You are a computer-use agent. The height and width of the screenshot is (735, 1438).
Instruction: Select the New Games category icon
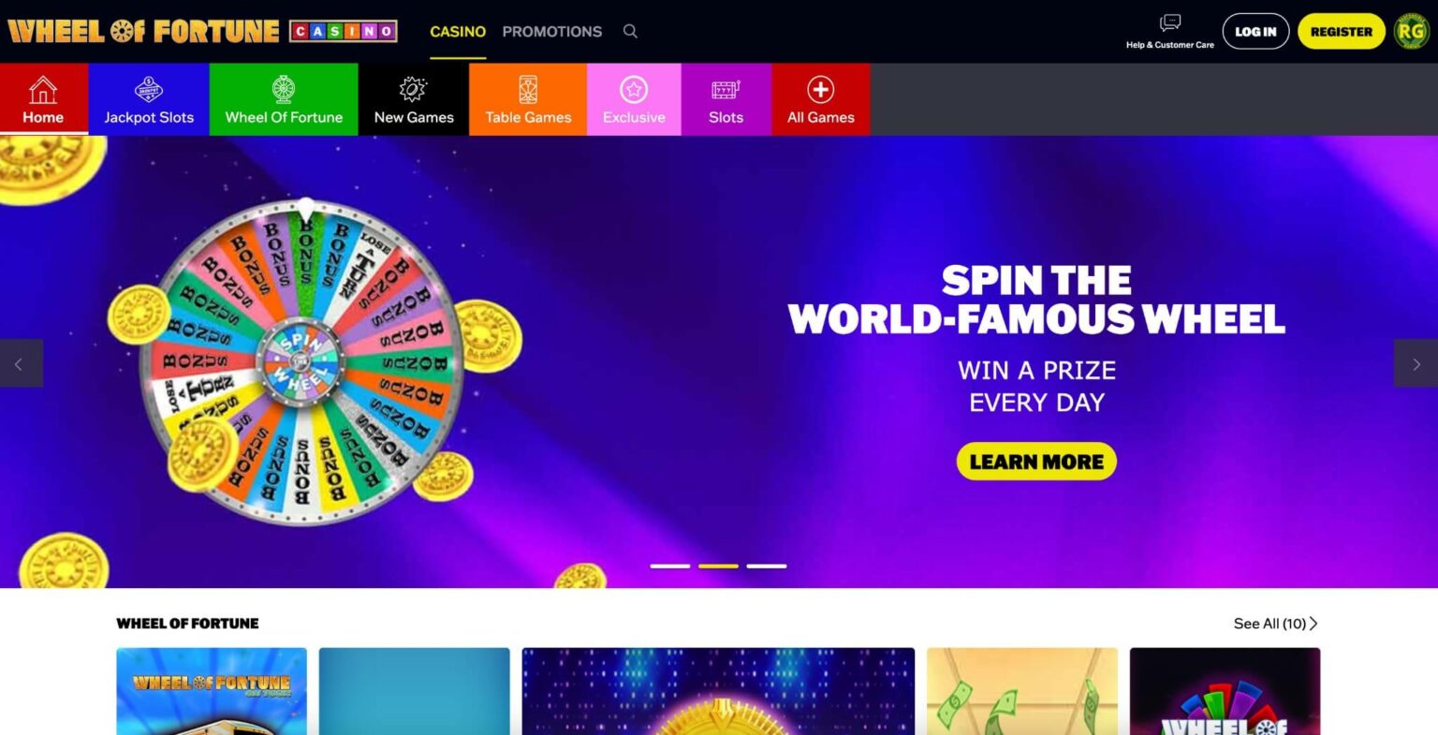click(x=413, y=90)
